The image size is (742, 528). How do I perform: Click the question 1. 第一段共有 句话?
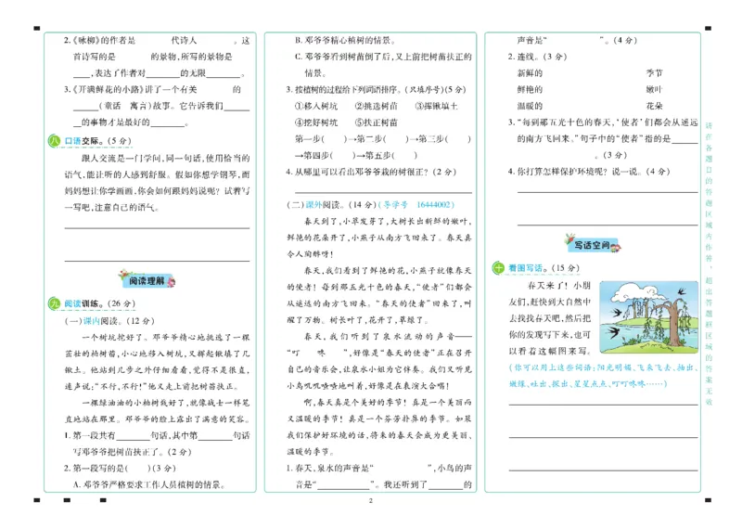click(157, 444)
